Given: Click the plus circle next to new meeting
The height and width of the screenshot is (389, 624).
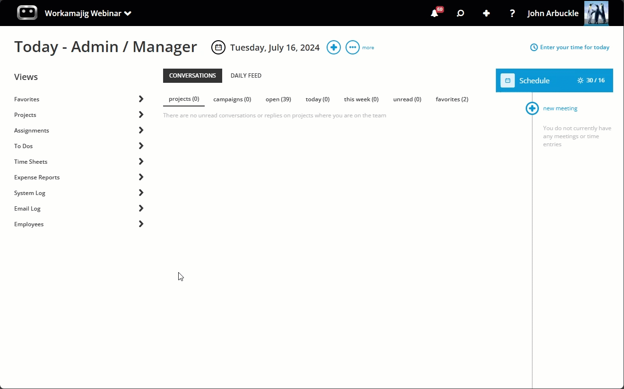Looking at the screenshot, I should (x=532, y=108).
